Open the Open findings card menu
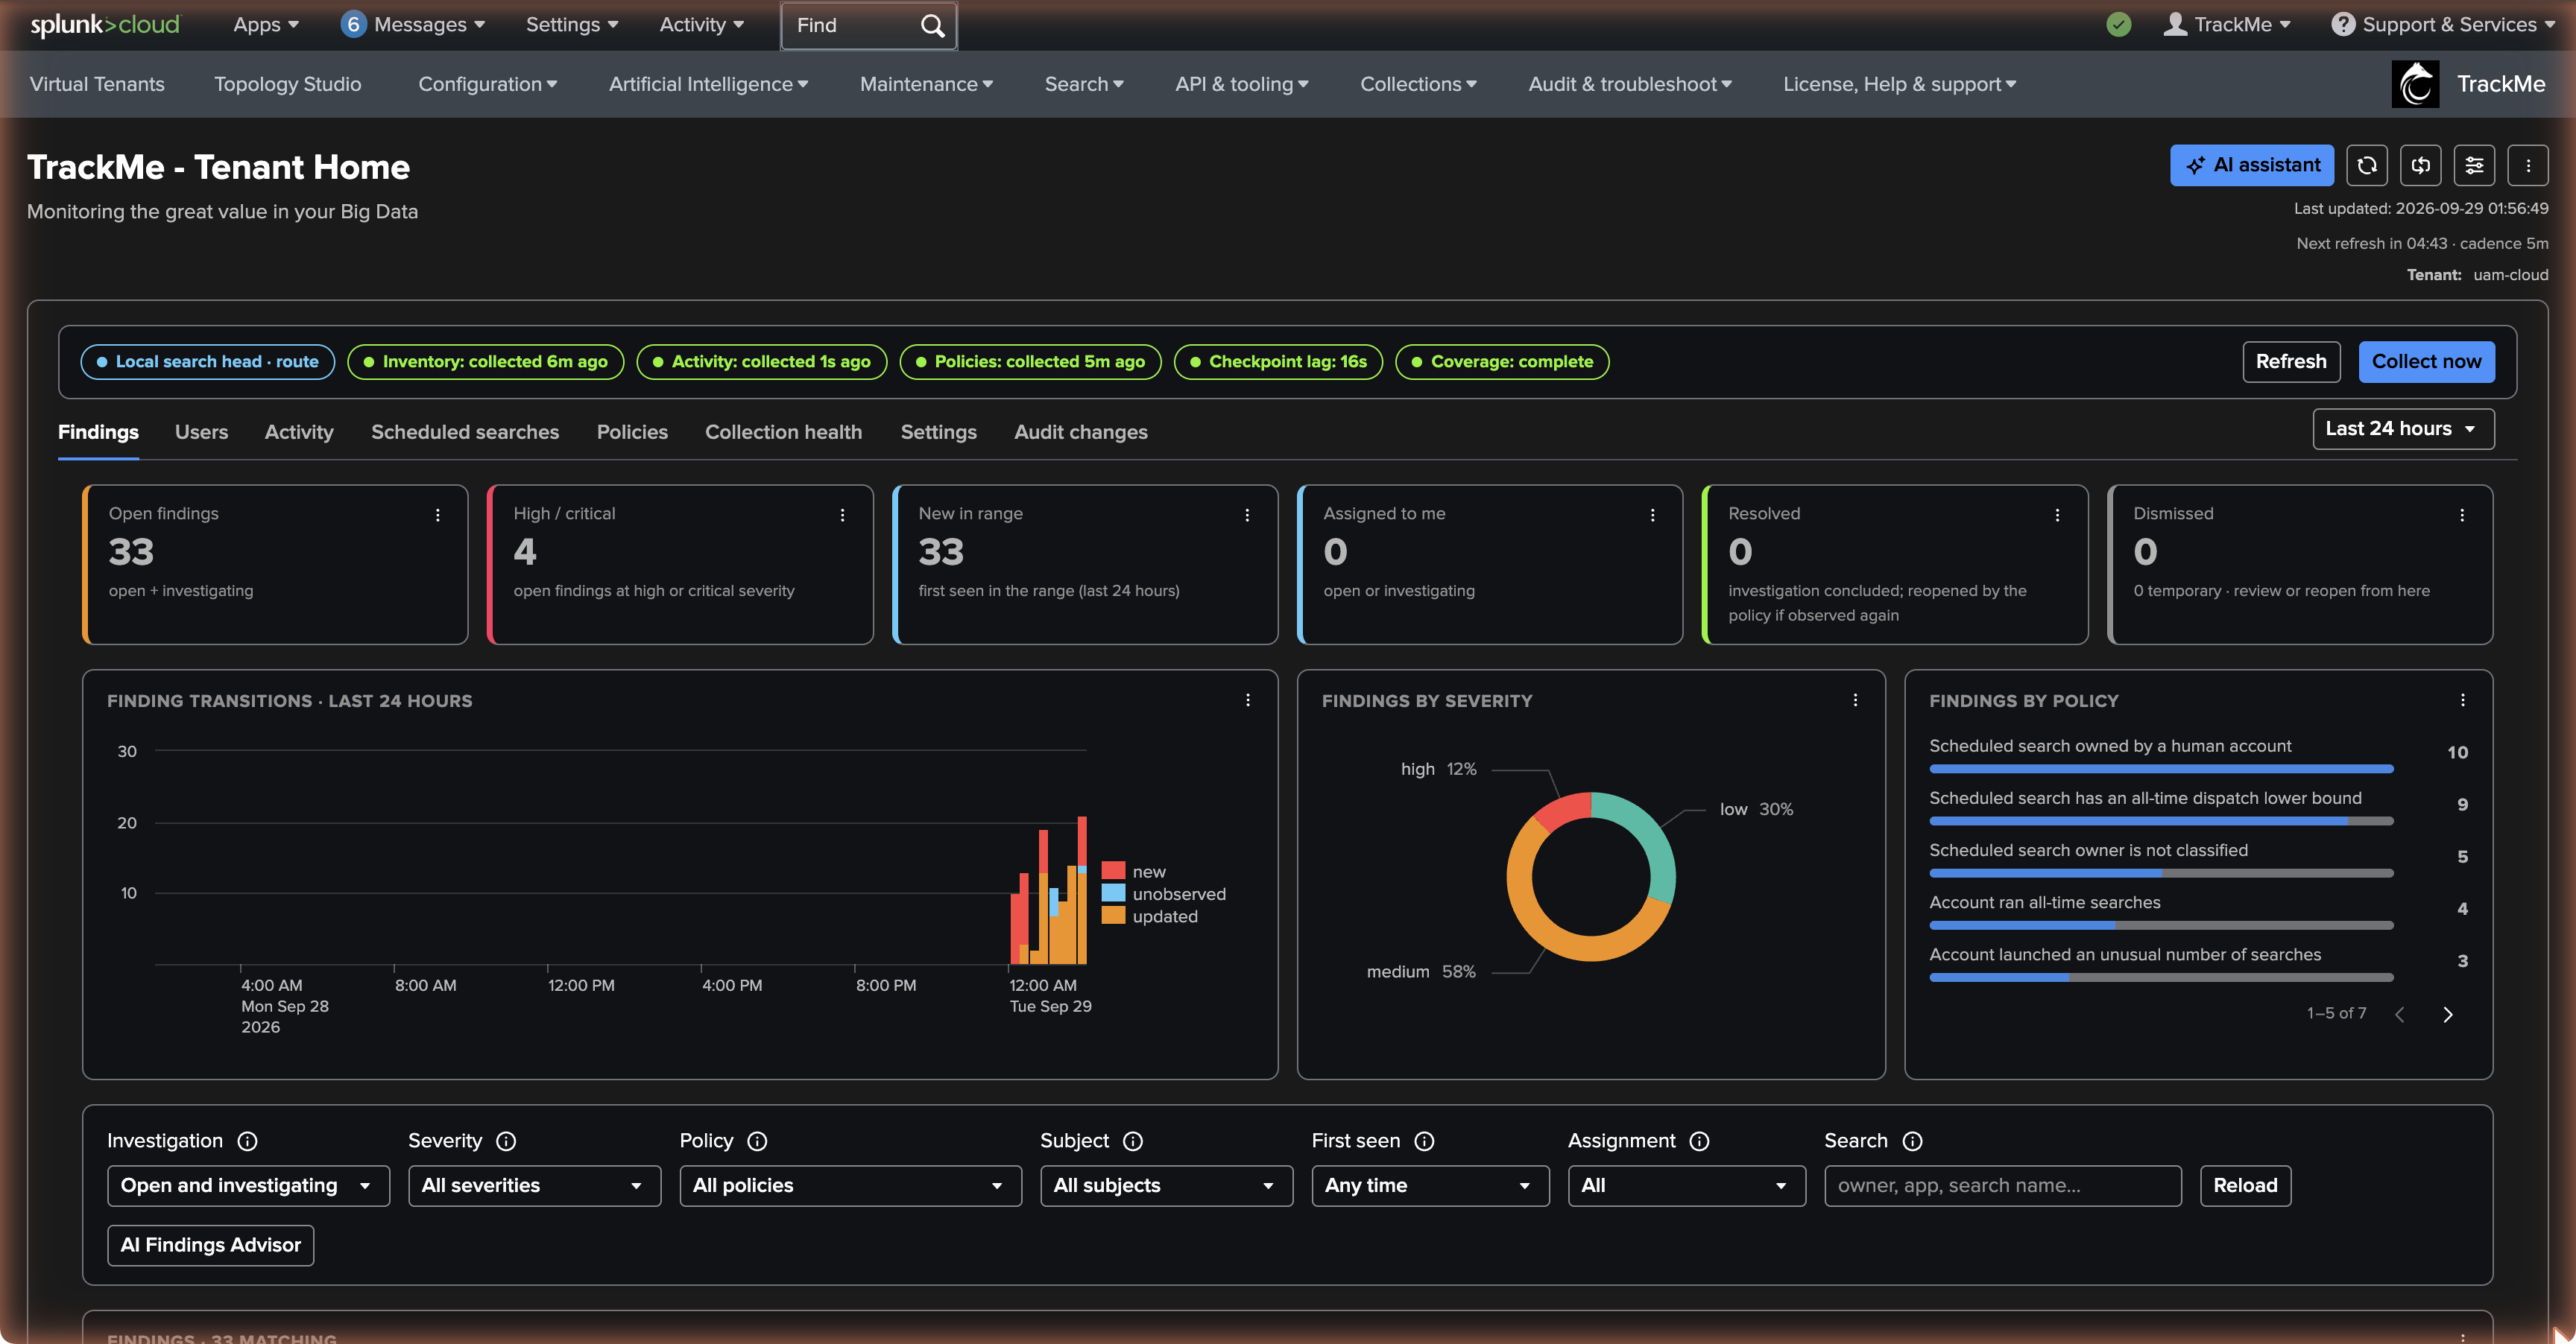Image resolution: width=2576 pixels, height=1344 pixels. coord(437,515)
